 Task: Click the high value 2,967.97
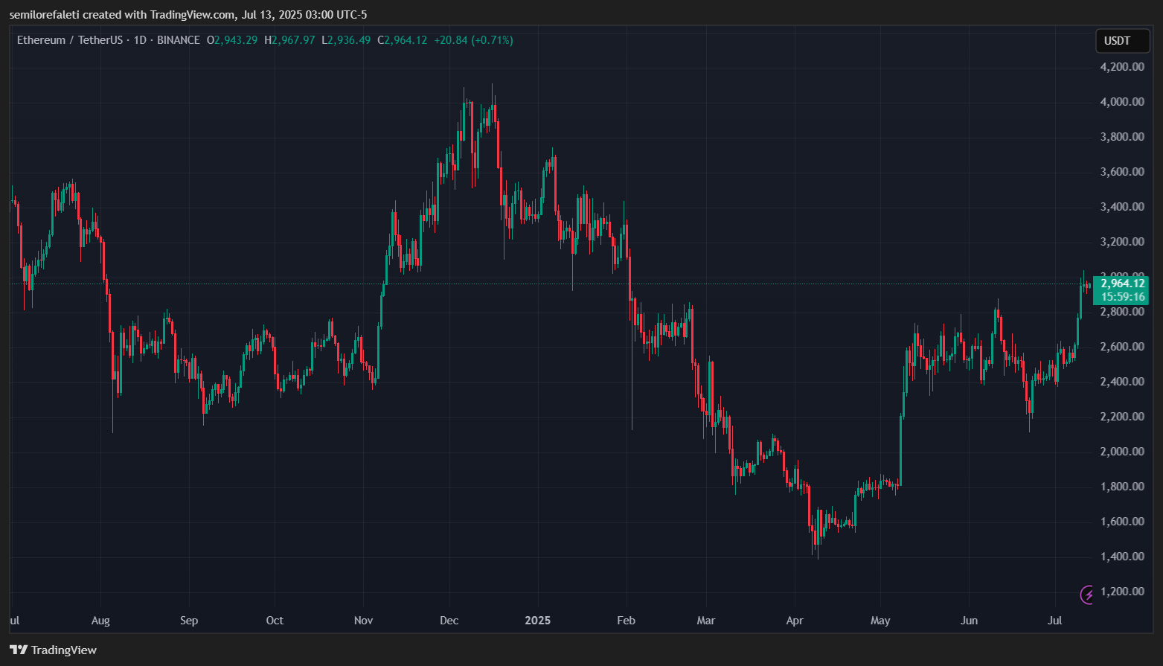click(293, 40)
